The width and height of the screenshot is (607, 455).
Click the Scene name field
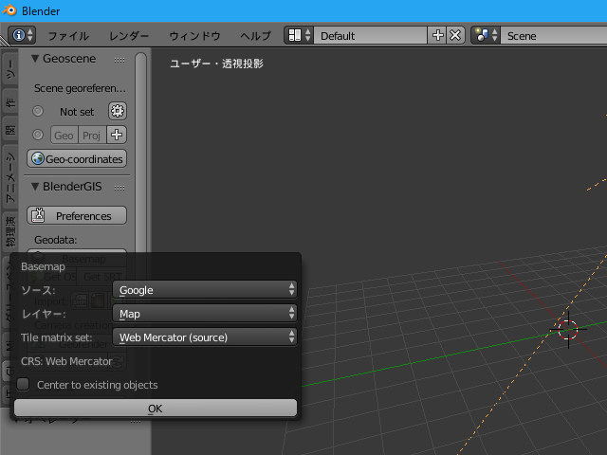point(554,35)
